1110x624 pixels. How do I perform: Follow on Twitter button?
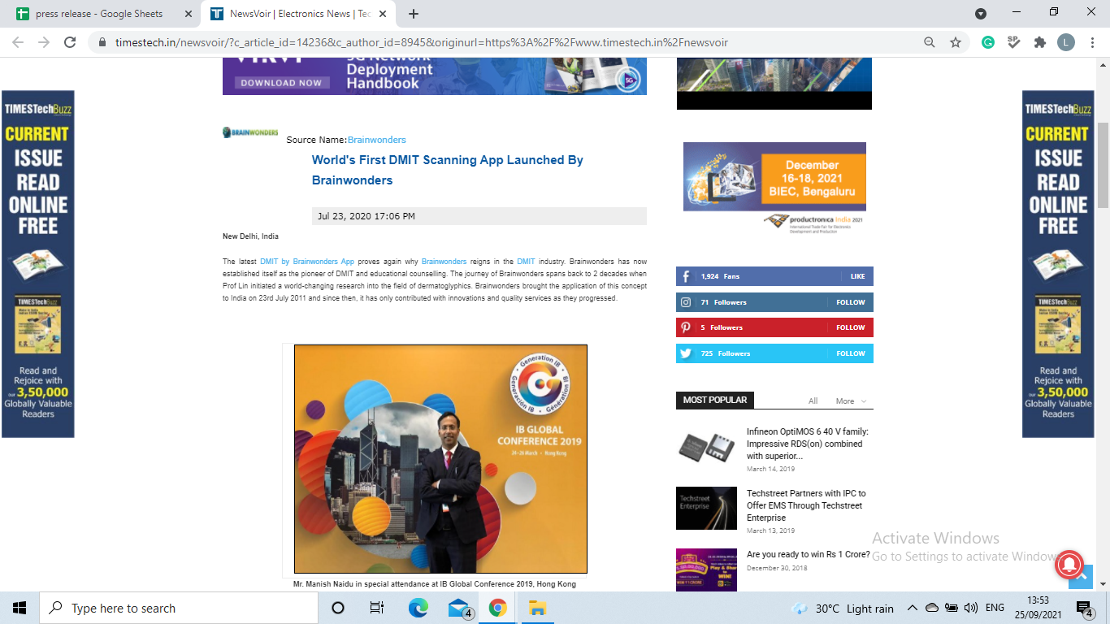(x=850, y=353)
